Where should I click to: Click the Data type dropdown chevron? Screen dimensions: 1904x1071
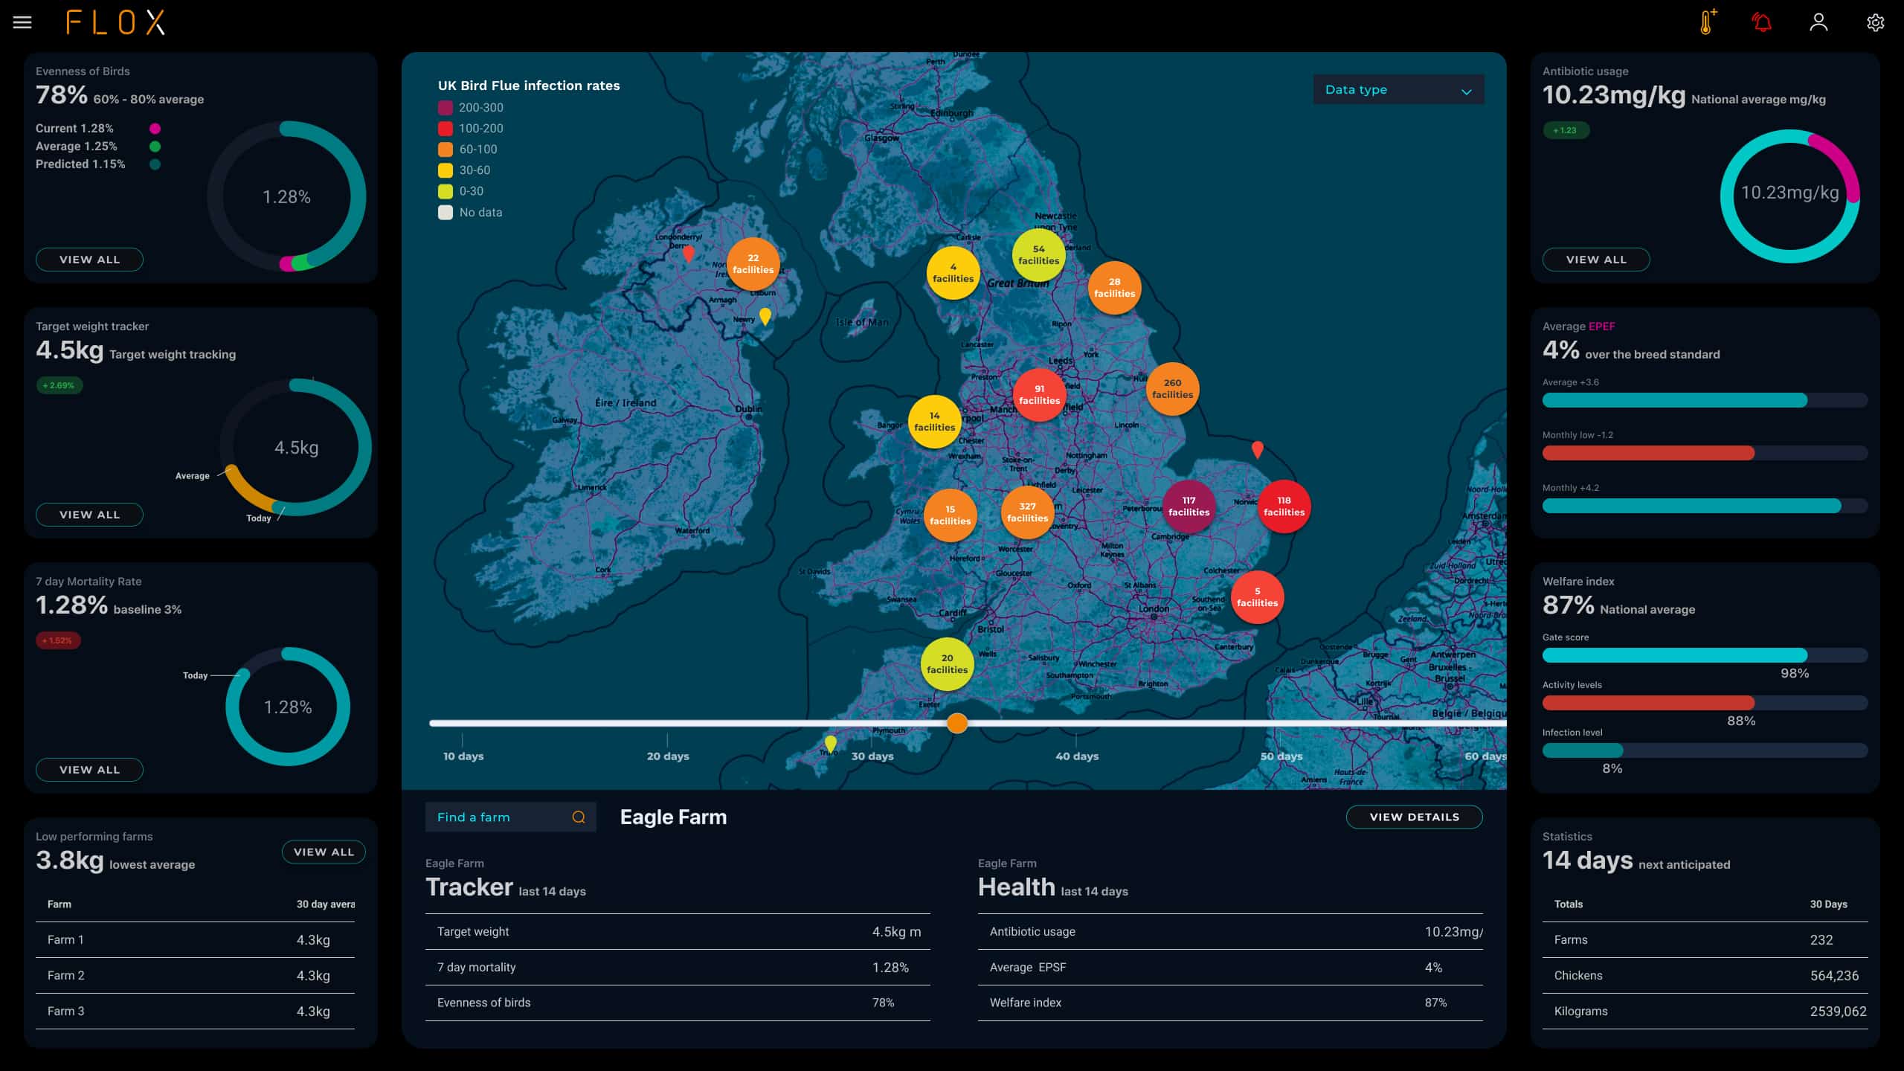pos(1466,91)
